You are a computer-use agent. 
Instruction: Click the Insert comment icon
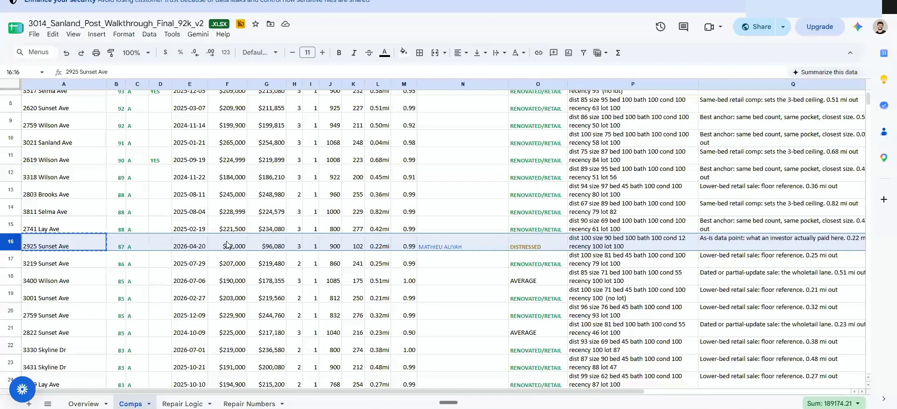tap(554, 53)
